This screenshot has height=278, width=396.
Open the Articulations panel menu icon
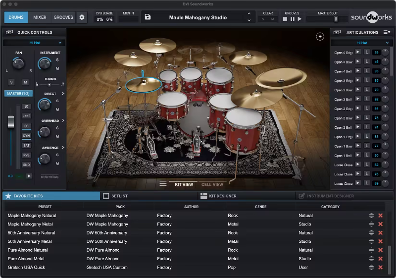coord(386,32)
